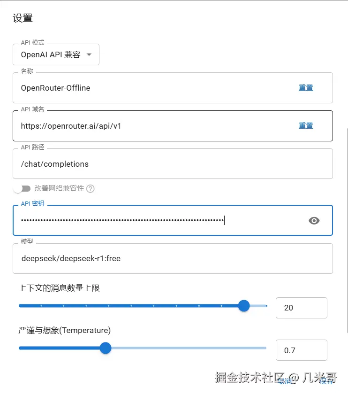Click the deepseek model name field

[141, 258]
